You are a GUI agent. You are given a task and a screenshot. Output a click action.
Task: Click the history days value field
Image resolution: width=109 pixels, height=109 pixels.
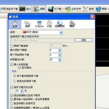[18, 91]
